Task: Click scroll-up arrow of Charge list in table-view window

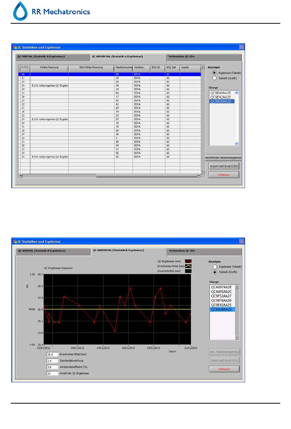Action: pos(236,93)
